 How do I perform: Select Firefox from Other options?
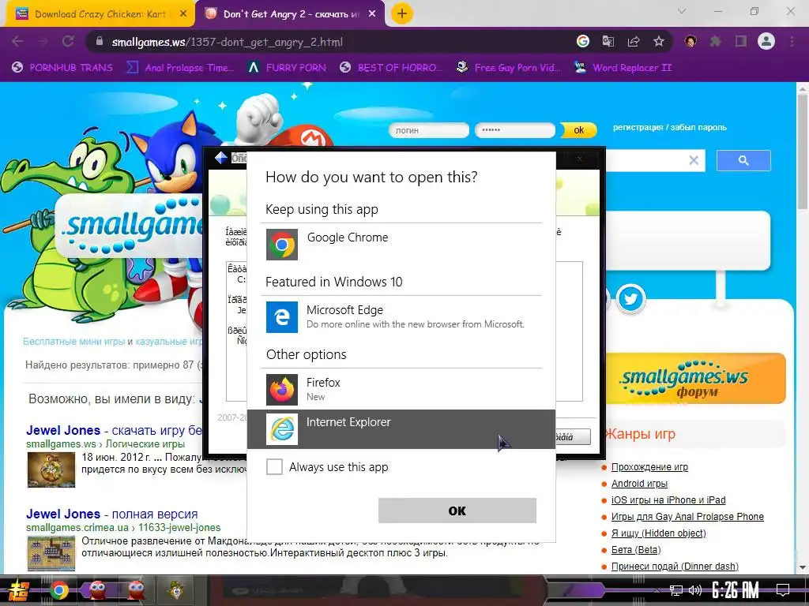[401, 389]
